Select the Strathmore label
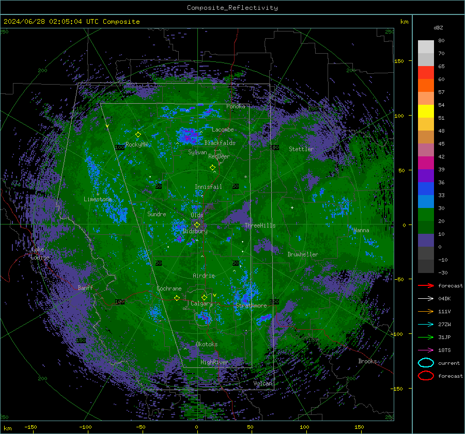465x434 pixels. click(x=251, y=306)
